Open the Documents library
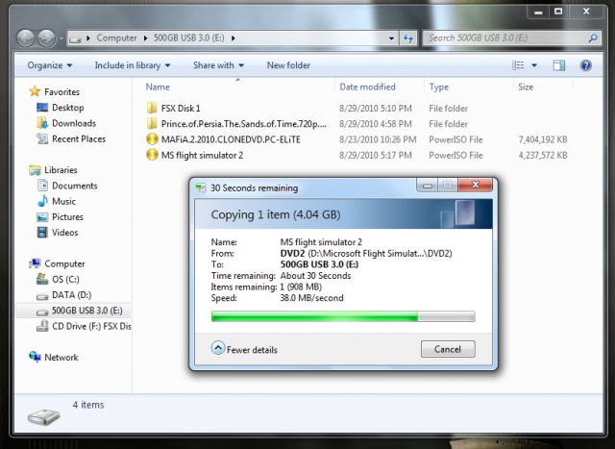 click(x=75, y=186)
